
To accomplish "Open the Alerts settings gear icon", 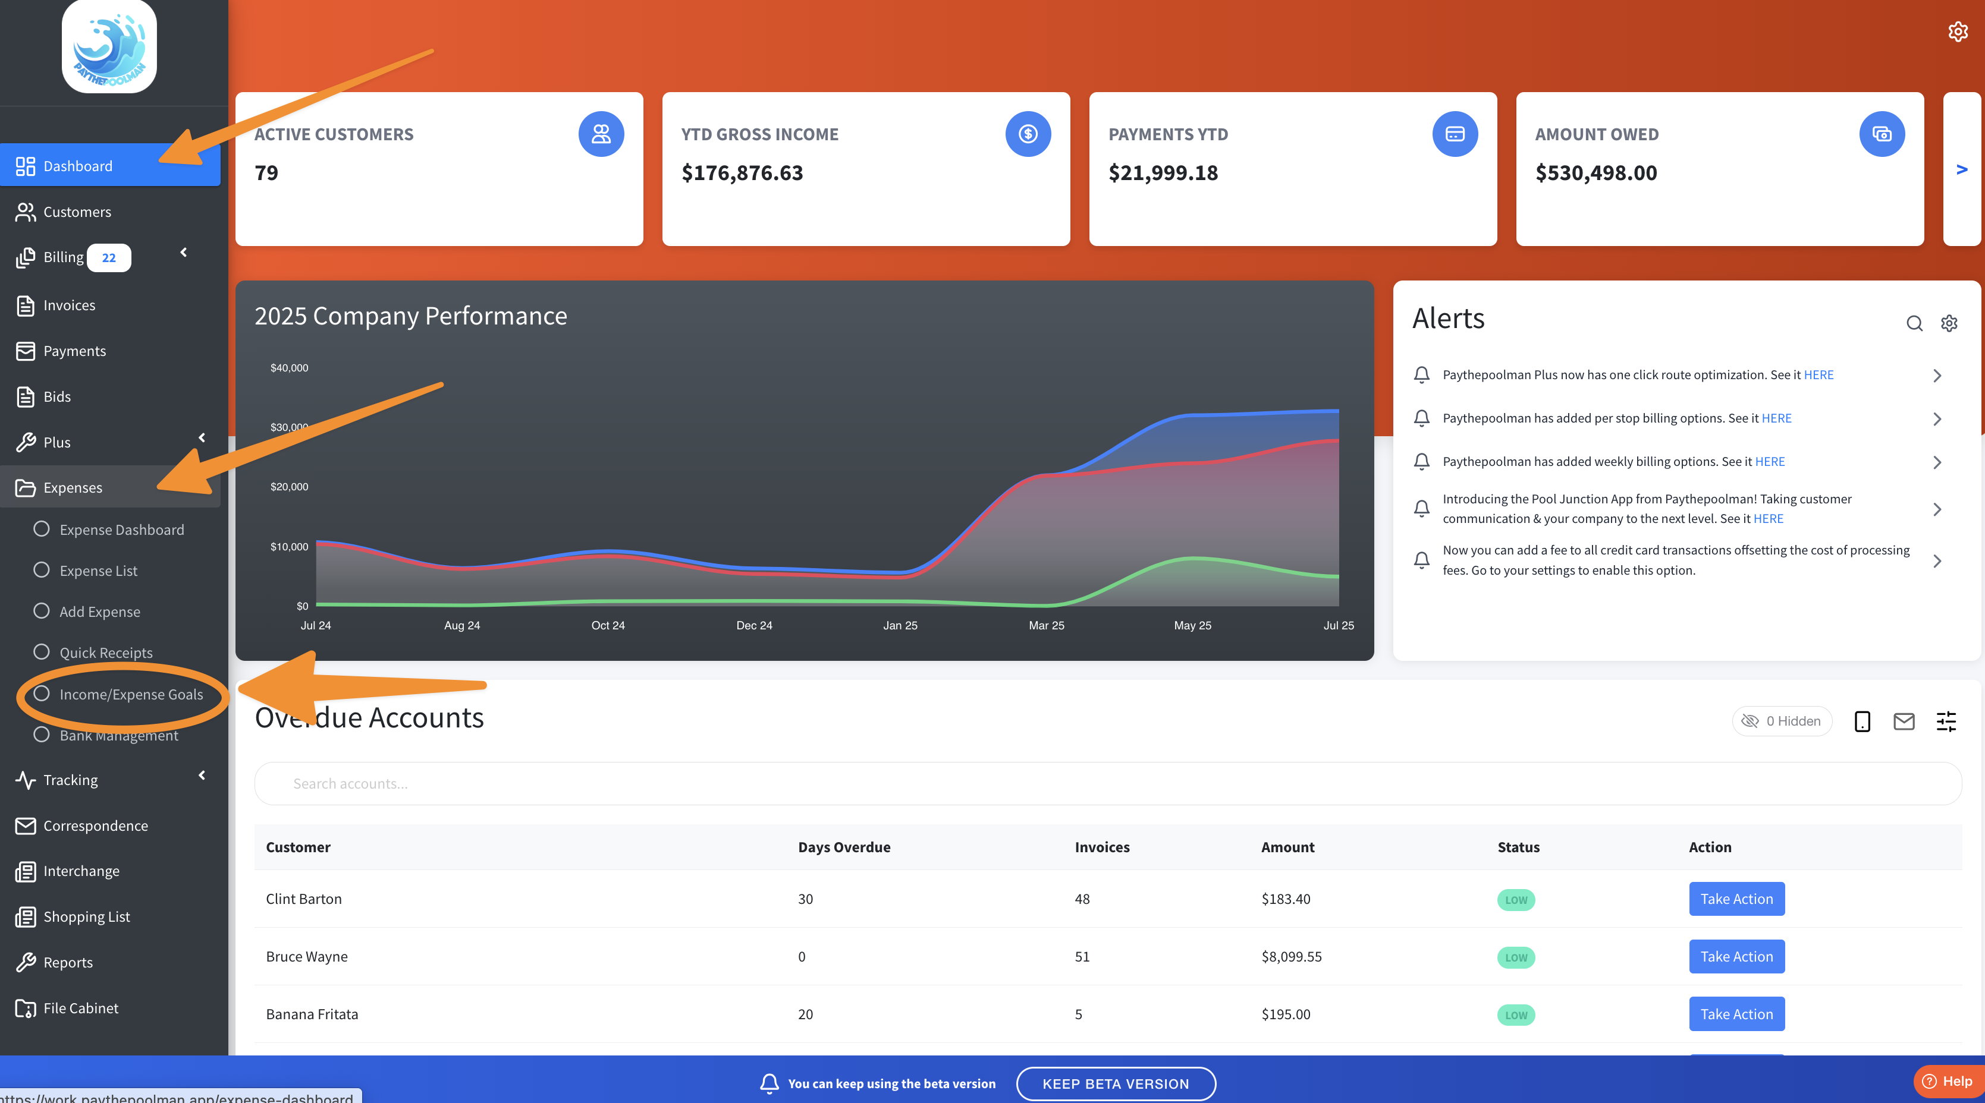I will point(1949,323).
